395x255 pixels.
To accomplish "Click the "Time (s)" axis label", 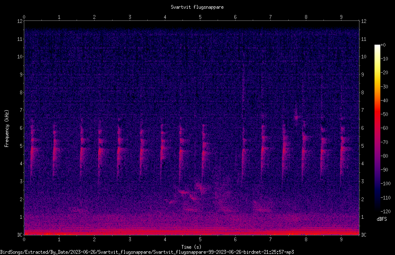I will (x=191, y=247).
